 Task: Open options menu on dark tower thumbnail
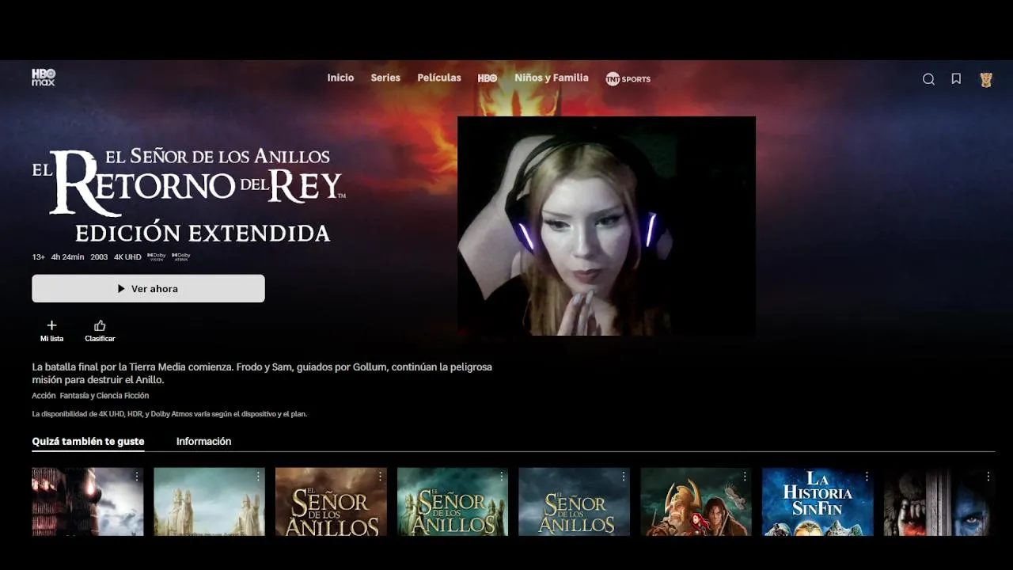[137, 477]
